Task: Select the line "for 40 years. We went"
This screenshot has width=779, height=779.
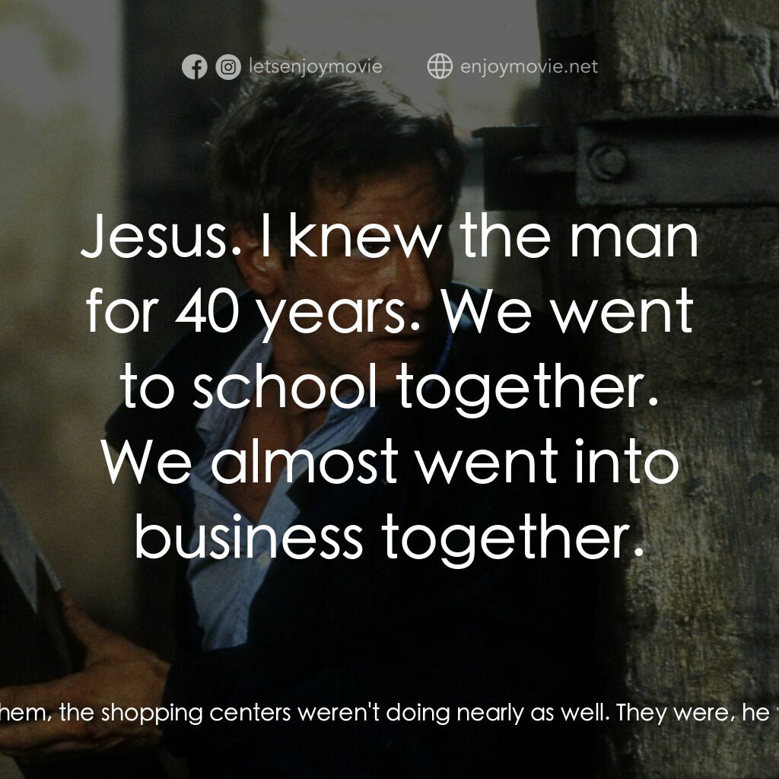Action: [389, 312]
